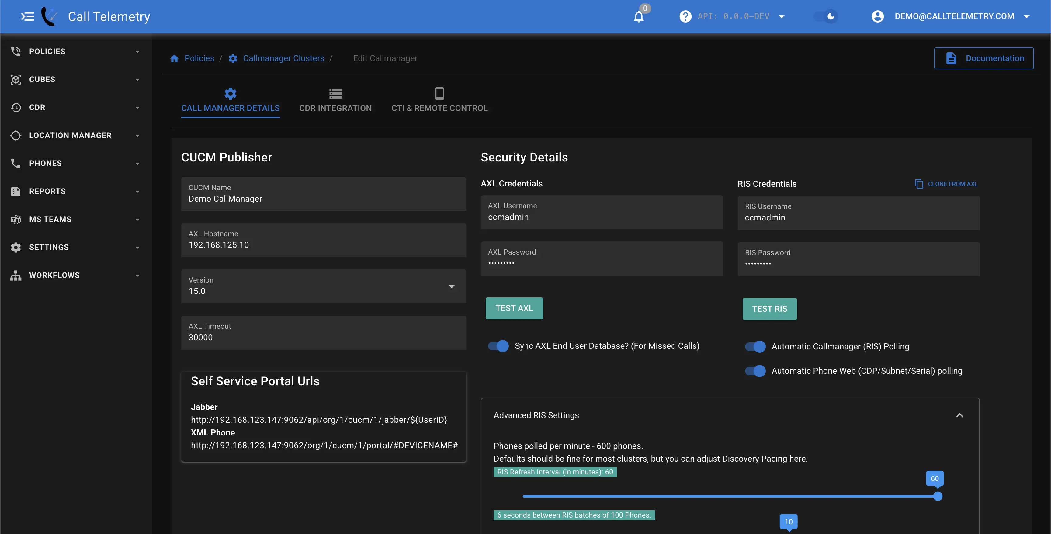The height and width of the screenshot is (534, 1051).
Task: Click the CUCM Name input field
Action: click(x=324, y=194)
